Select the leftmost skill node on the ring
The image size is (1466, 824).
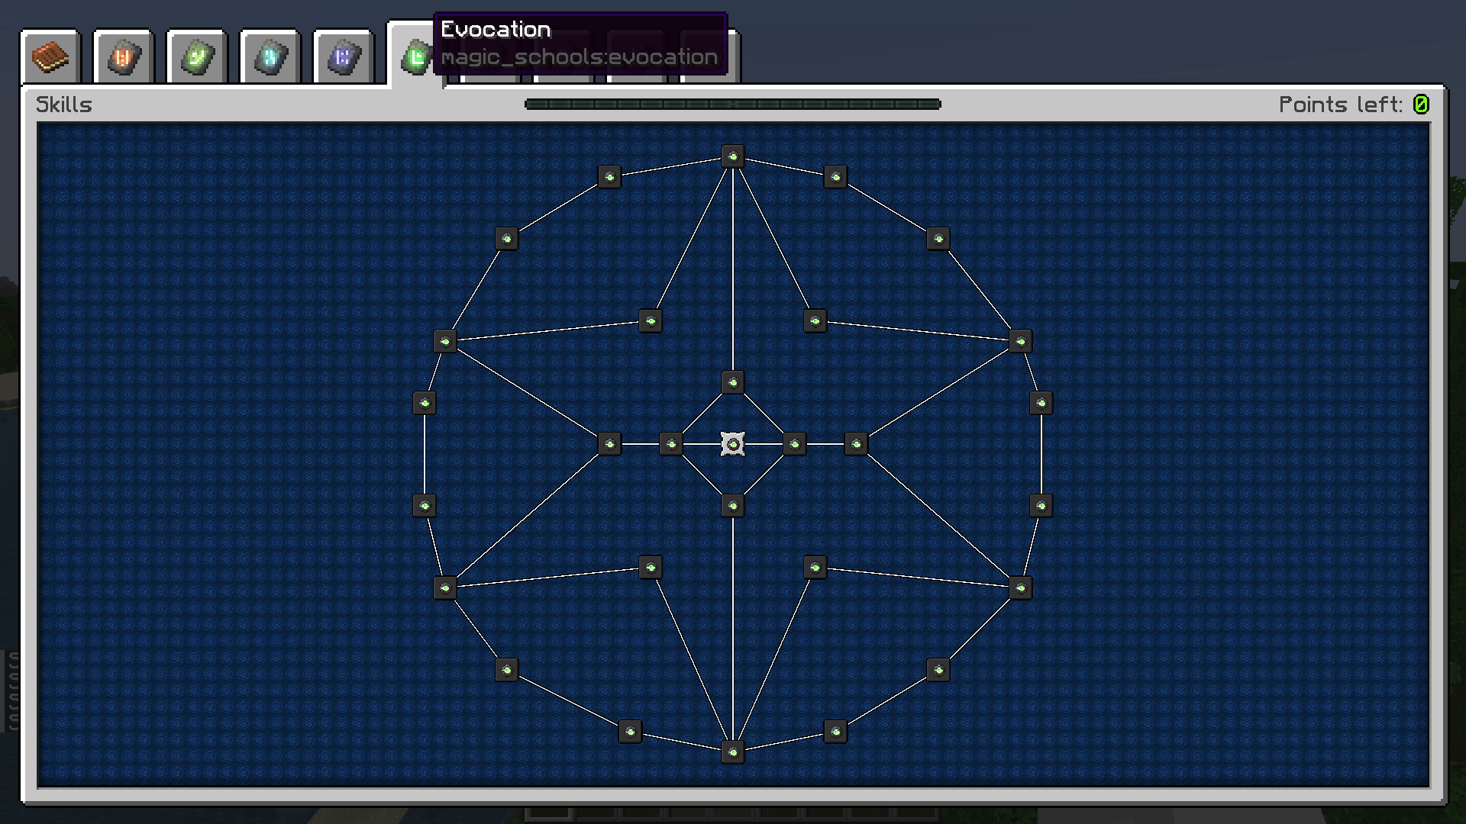[425, 403]
